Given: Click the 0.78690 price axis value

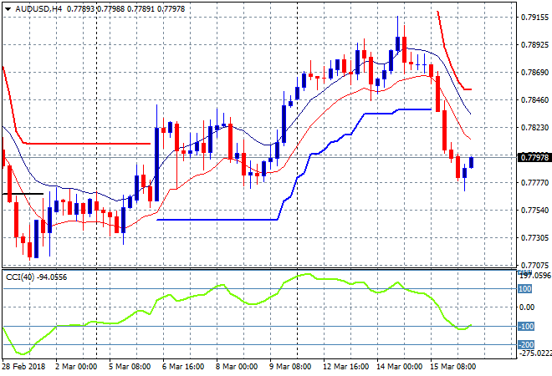Looking at the screenshot, I should coord(534,73).
